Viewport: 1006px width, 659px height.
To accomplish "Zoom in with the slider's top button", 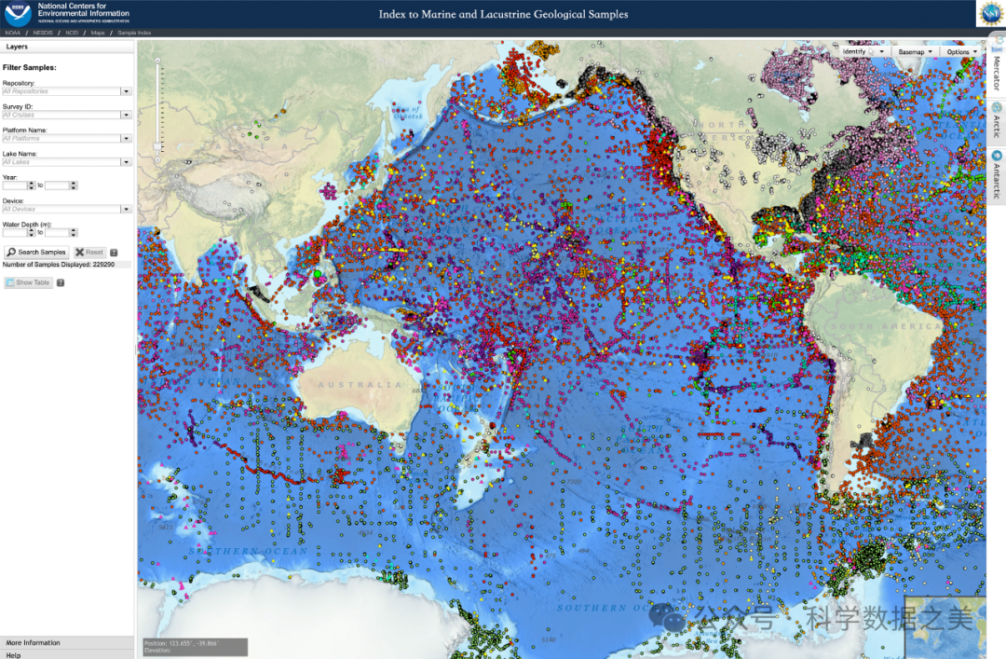I will click(157, 61).
